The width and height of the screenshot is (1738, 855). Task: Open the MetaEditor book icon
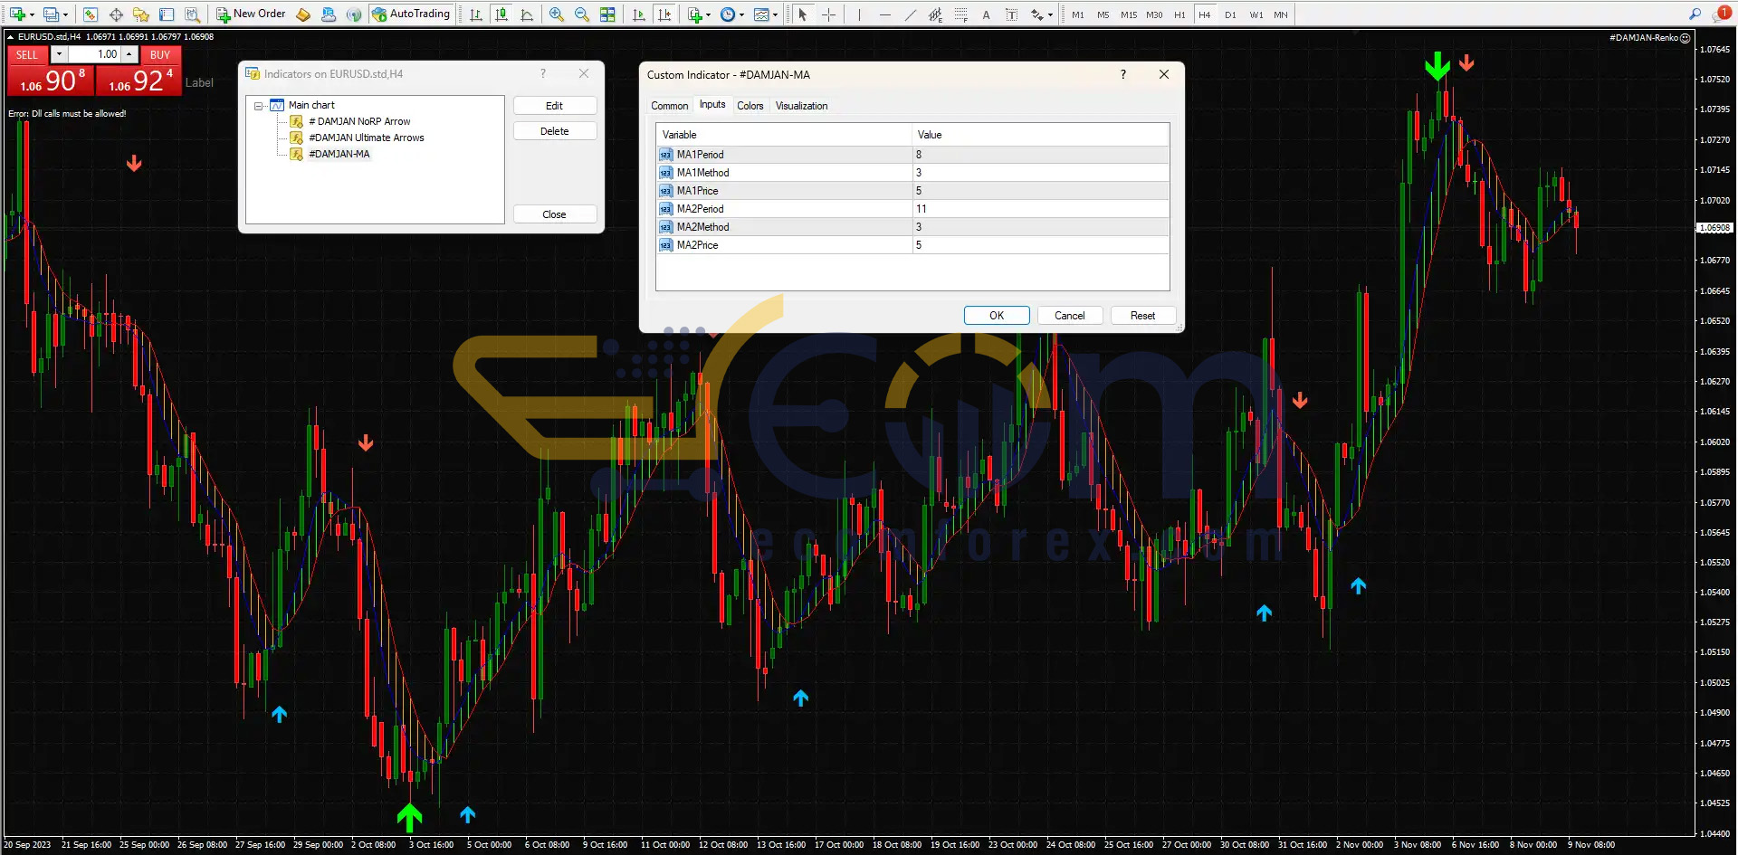[303, 14]
